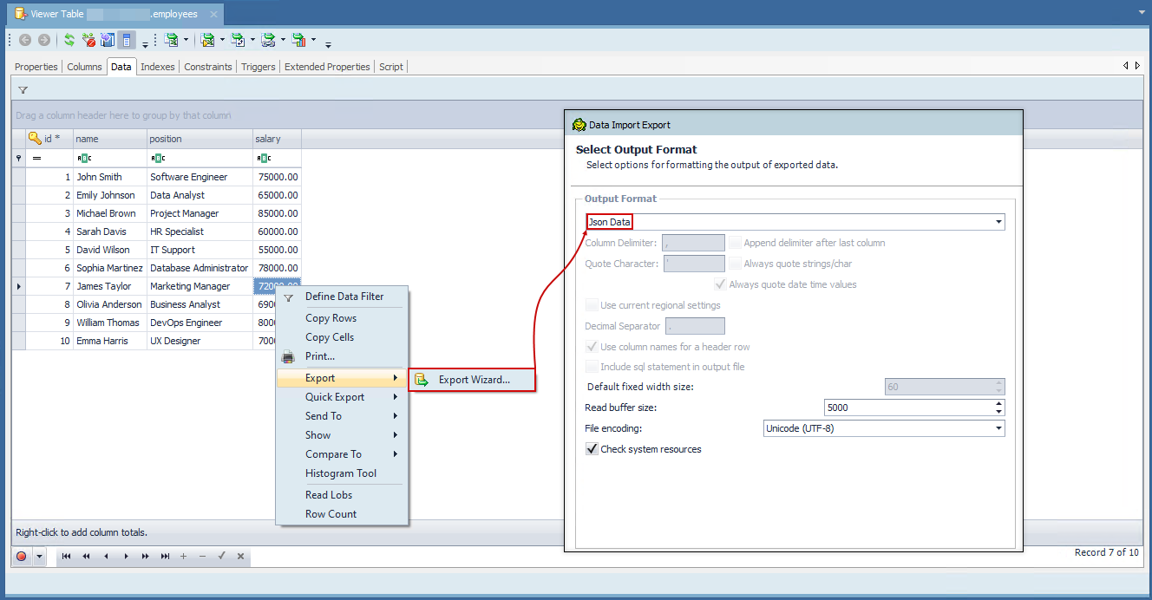The width and height of the screenshot is (1152, 600).
Task: Click the back navigation arrow in toolbar
Action: 25,40
